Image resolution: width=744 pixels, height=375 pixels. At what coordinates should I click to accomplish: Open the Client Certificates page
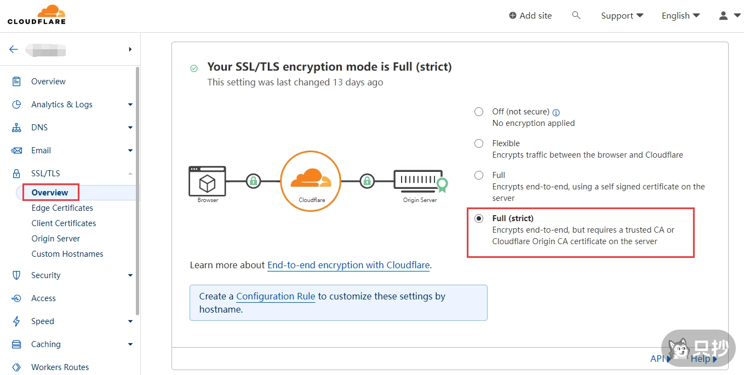click(x=64, y=223)
